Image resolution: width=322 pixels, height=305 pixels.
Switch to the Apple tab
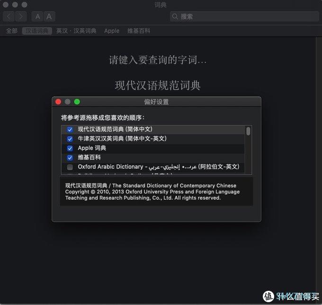(x=112, y=31)
